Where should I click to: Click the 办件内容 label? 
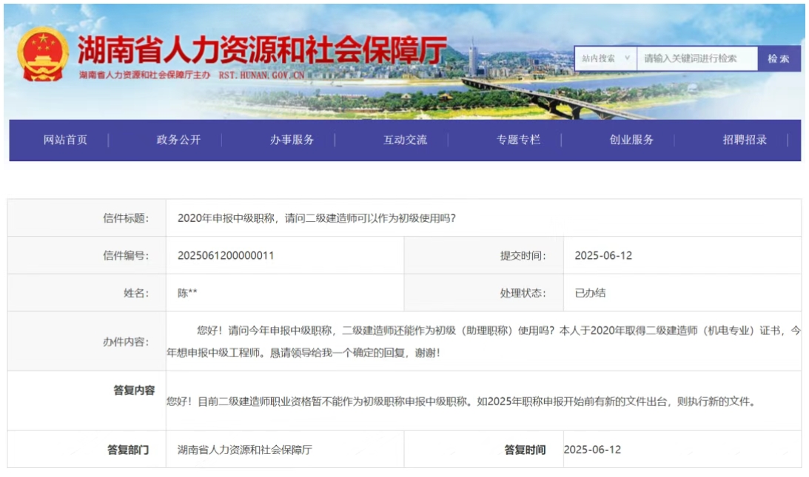pyautogui.click(x=126, y=342)
